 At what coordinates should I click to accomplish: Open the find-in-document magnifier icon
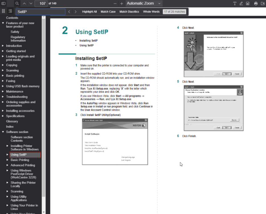pyautogui.click(x=17, y=3)
